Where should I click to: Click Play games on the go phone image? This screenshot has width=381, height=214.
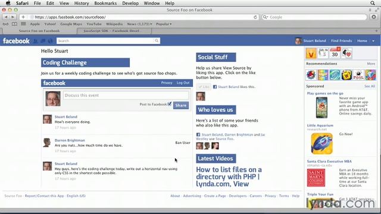pos(321,108)
